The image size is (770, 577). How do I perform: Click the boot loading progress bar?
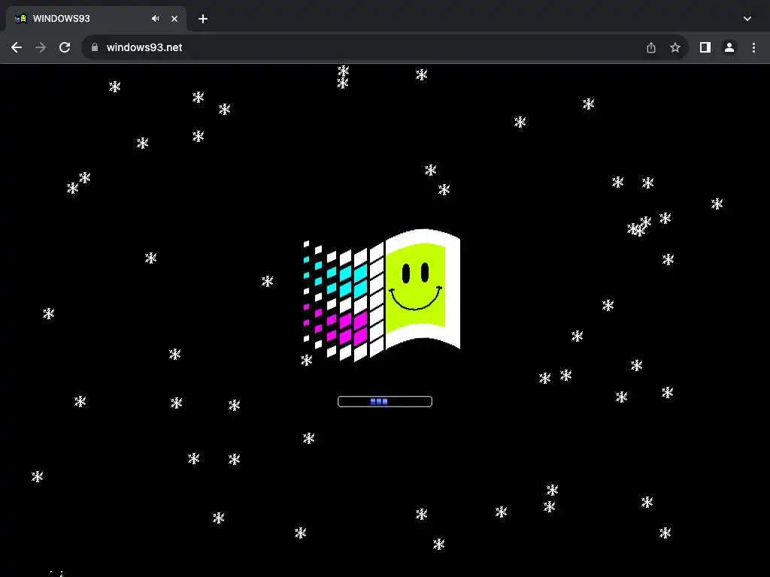coord(385,402)
